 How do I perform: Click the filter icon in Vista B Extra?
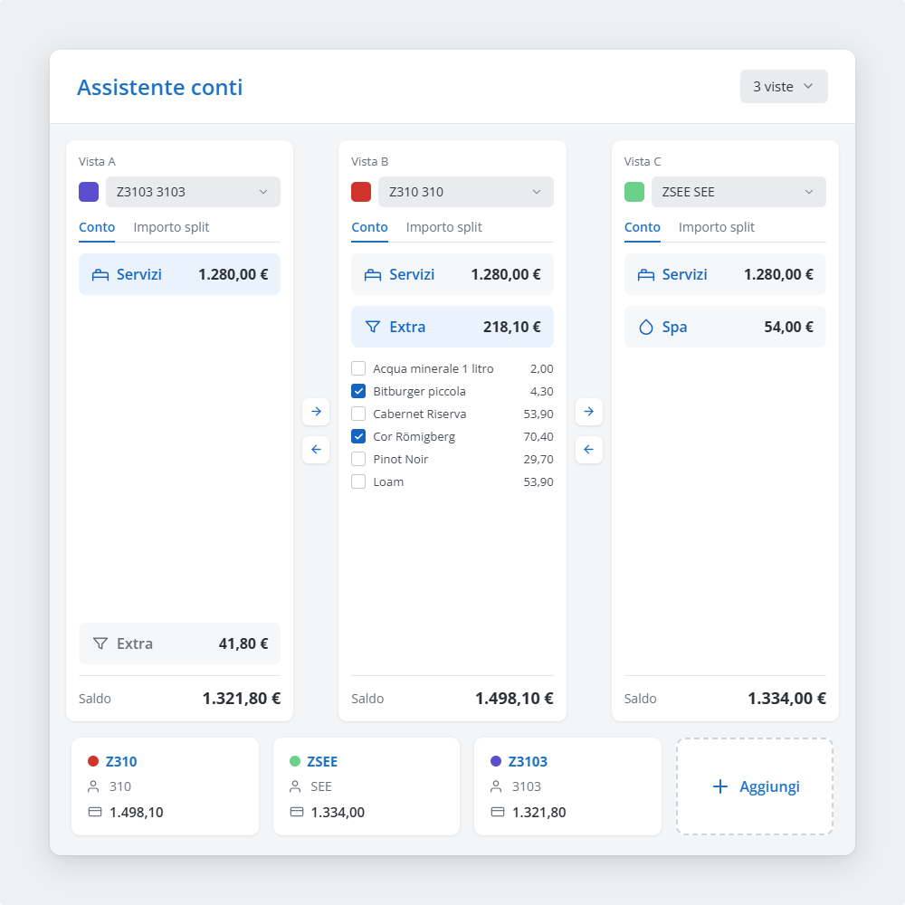[373, 328]
